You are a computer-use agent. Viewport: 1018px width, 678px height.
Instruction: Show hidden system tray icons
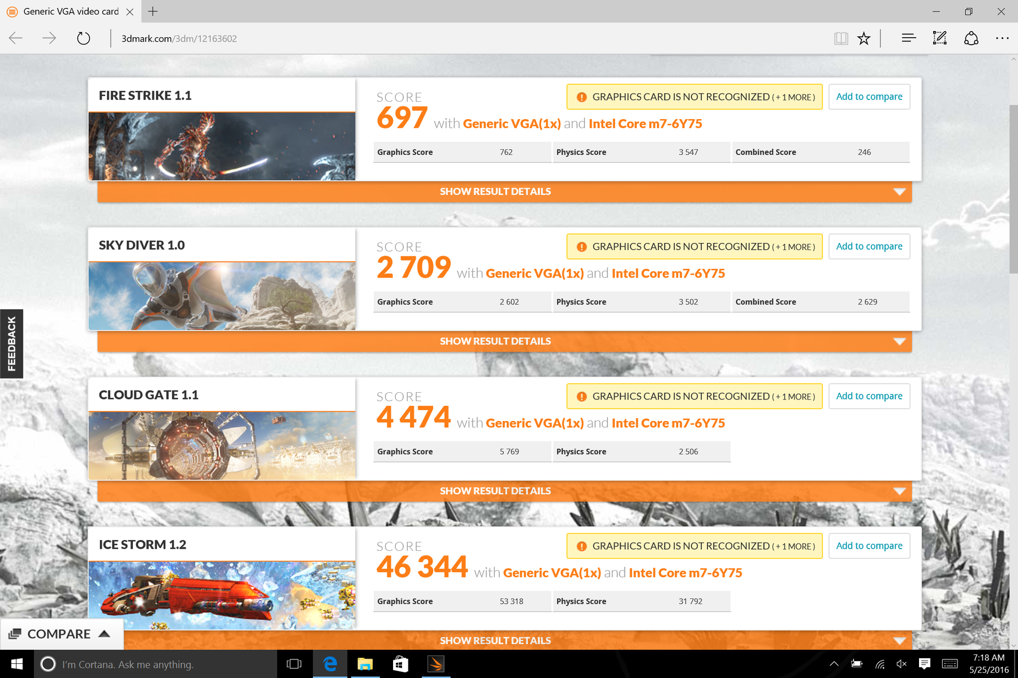click(834, 664)
